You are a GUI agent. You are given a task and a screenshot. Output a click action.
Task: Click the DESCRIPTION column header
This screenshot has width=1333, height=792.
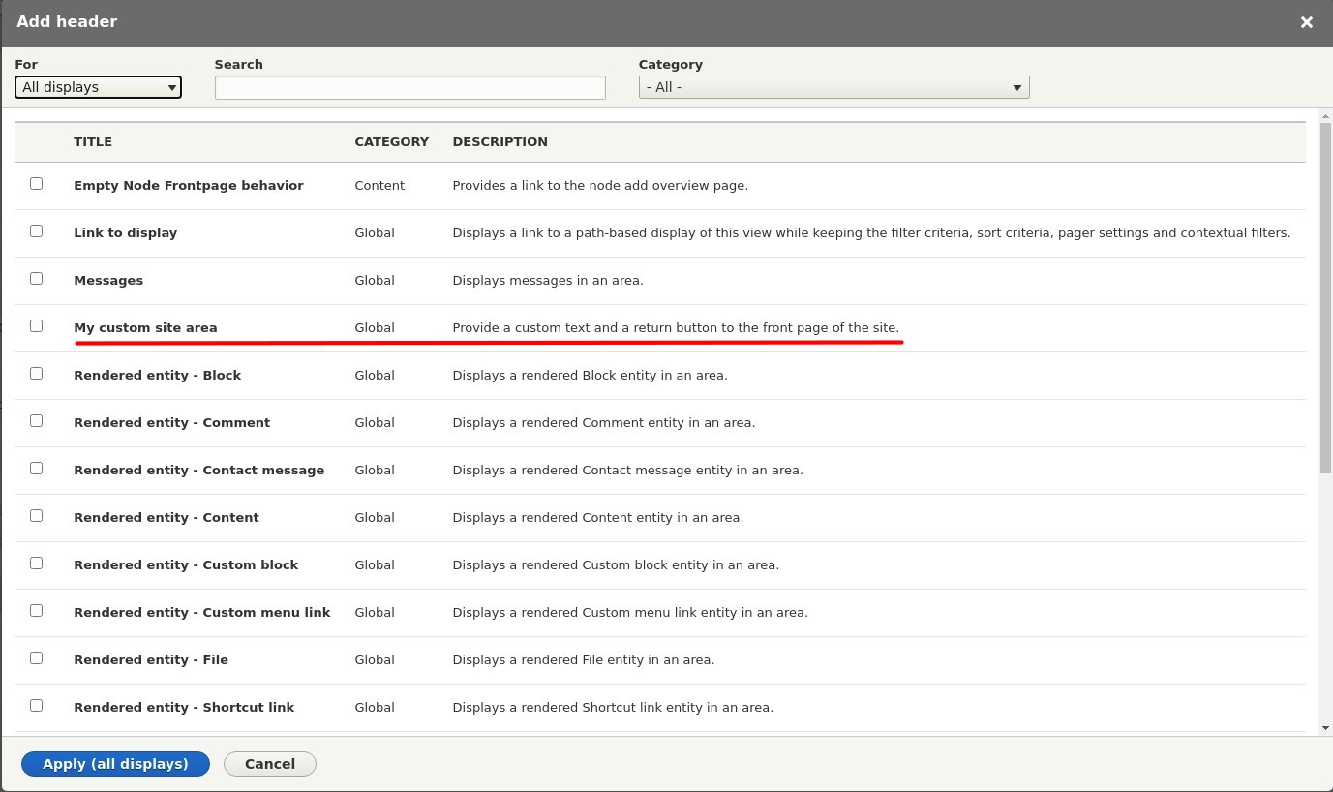tap(500, 142)
